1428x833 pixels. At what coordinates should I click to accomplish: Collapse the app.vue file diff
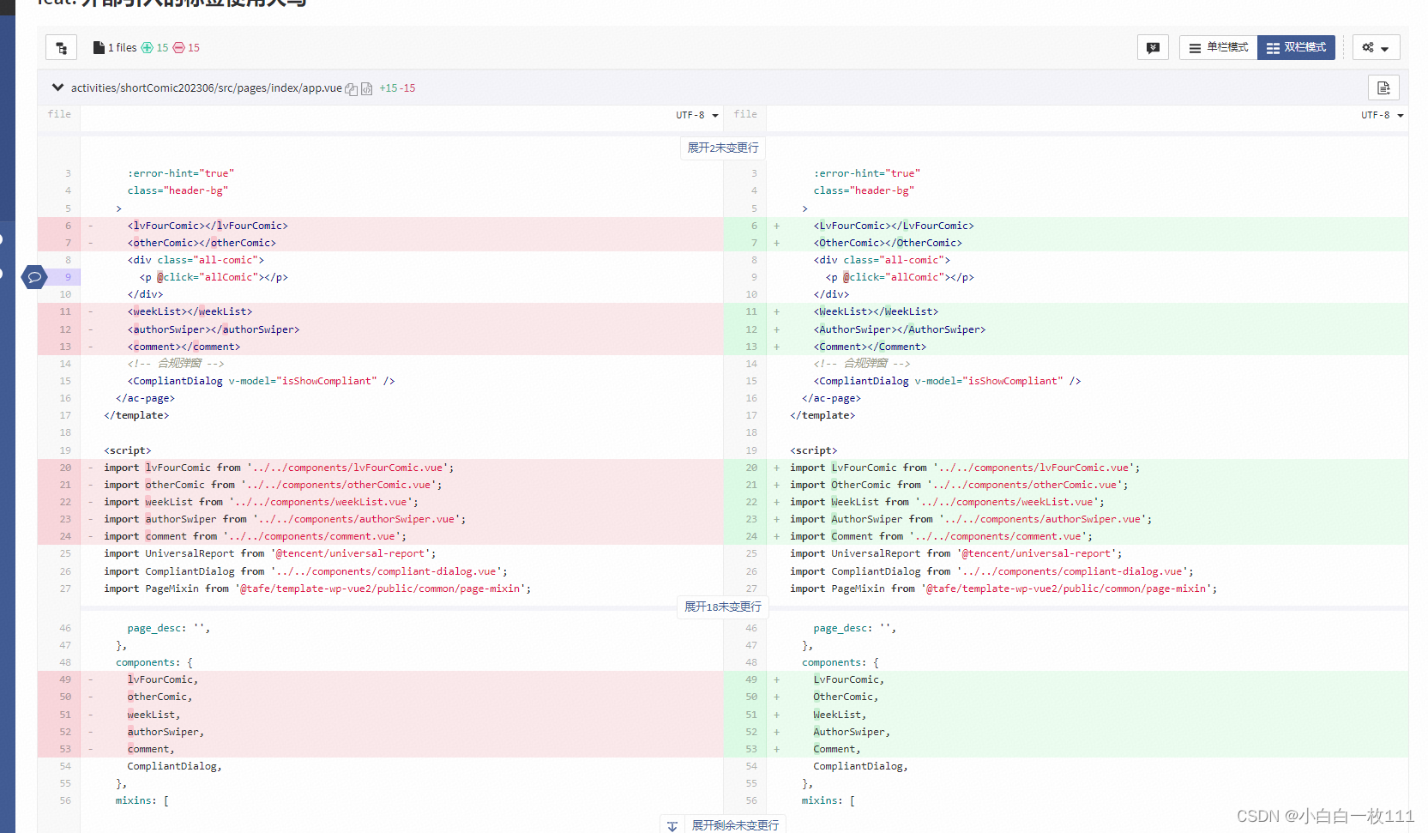[x=57, y=88]
